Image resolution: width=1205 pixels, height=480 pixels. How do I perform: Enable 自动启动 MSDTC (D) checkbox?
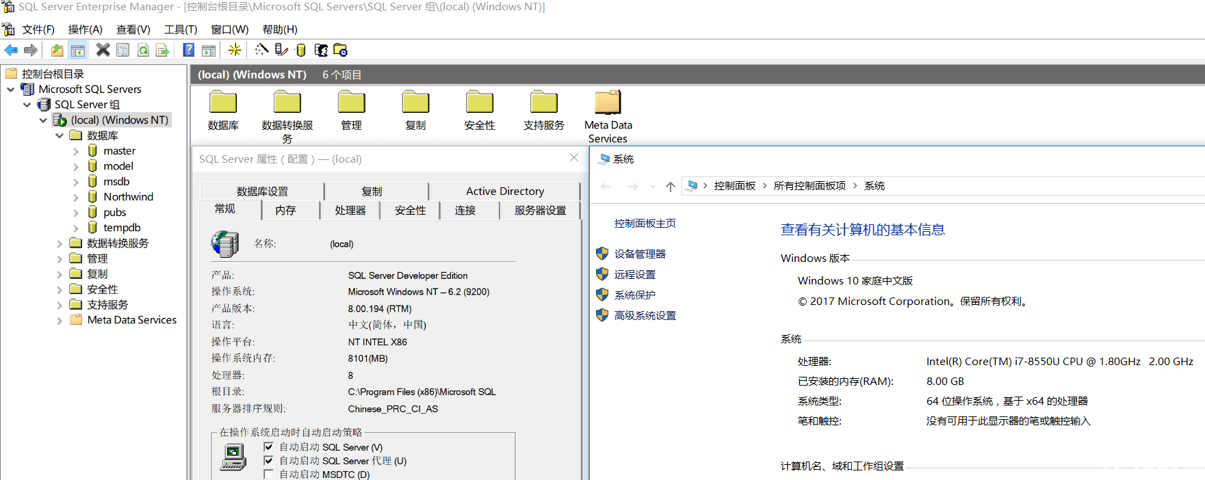coord(268,474)
